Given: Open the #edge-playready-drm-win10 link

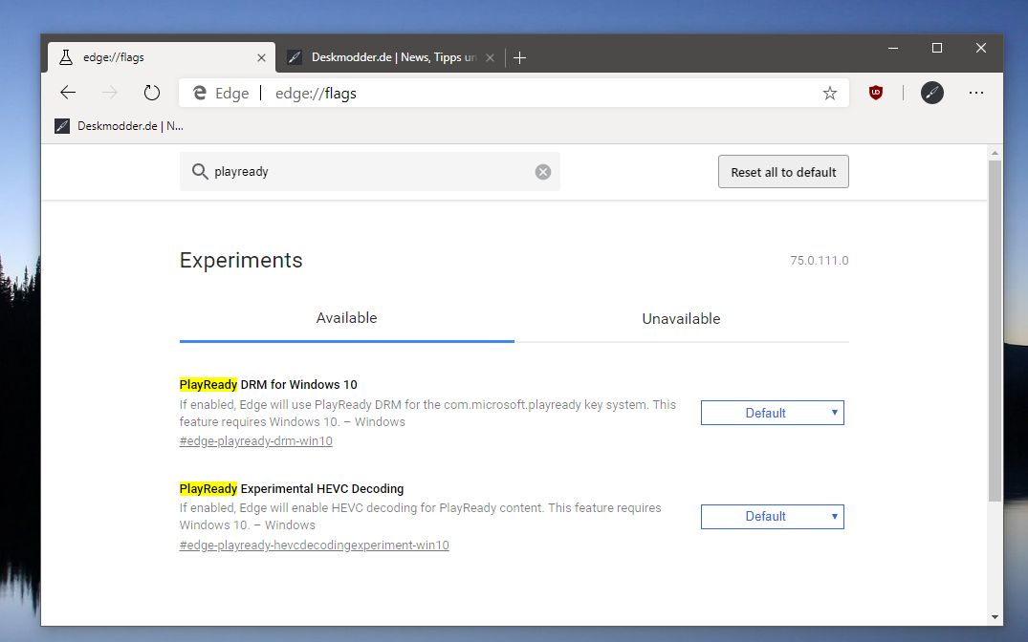Looking at the screenshot, I should [255, 440].
